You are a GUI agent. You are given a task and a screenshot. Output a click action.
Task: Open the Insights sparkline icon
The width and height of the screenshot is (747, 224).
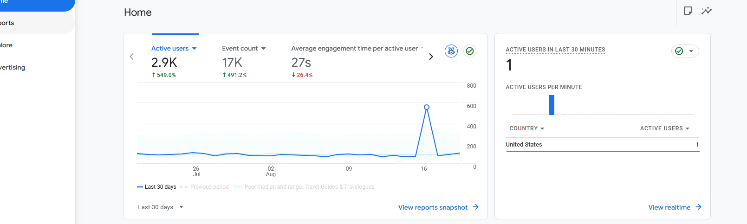pos(707,11)
